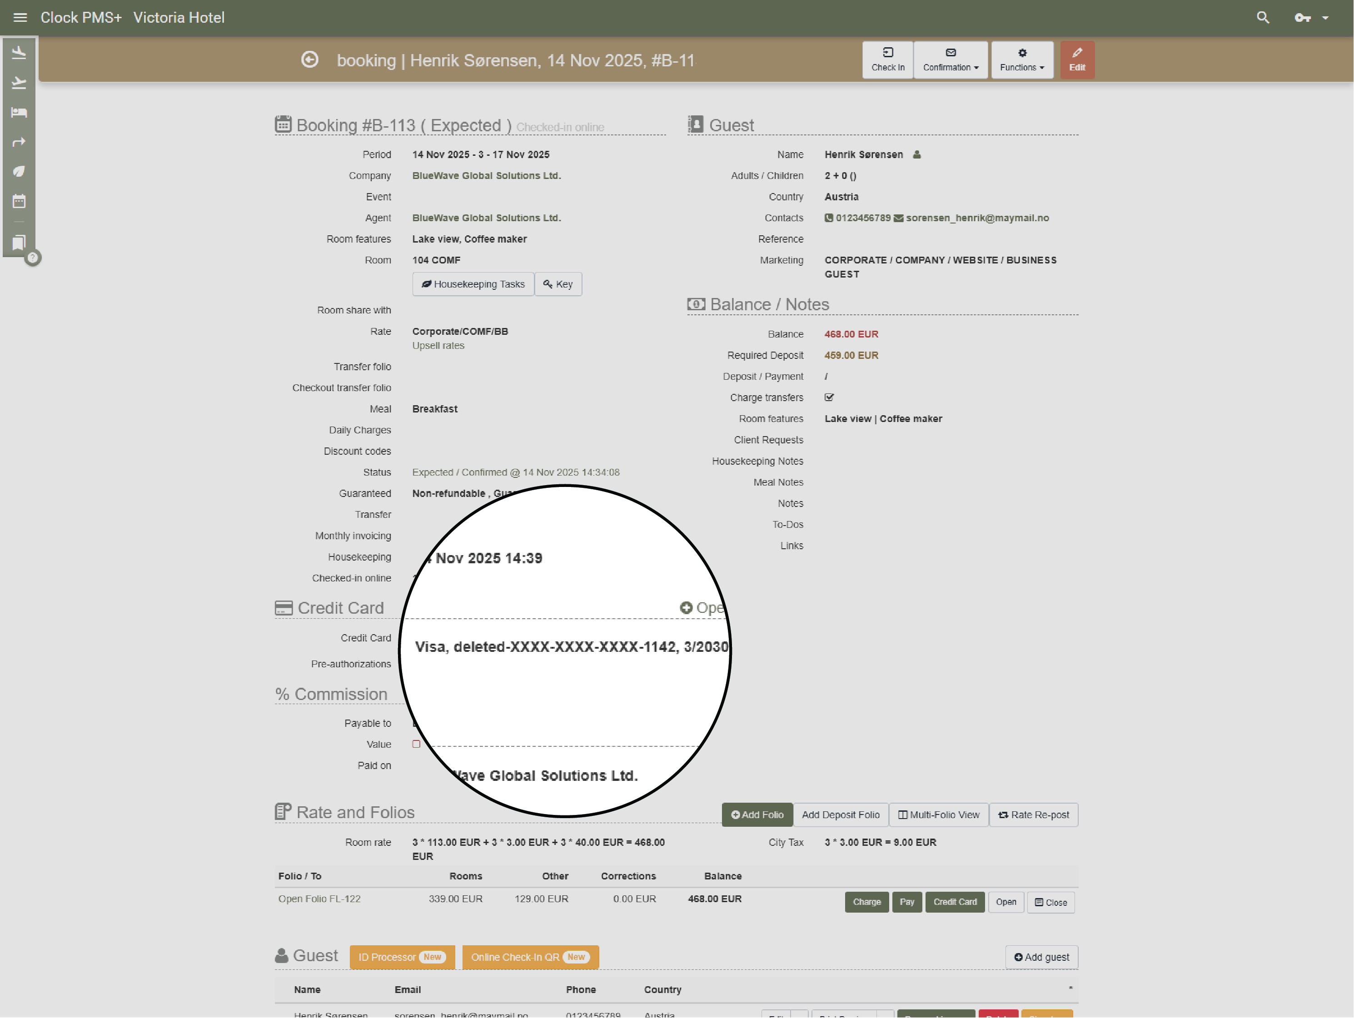Open the hamburger main menu

[20, 18]
